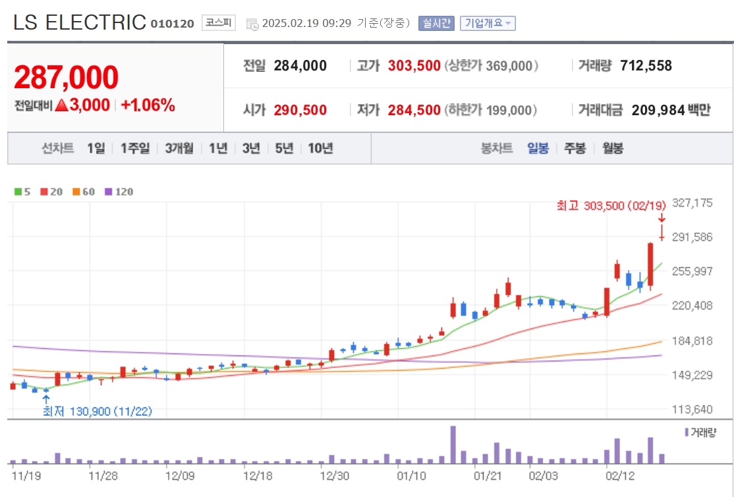The image size is (734, 497).
Task: Click the 선차트 label
Action: 57,148
